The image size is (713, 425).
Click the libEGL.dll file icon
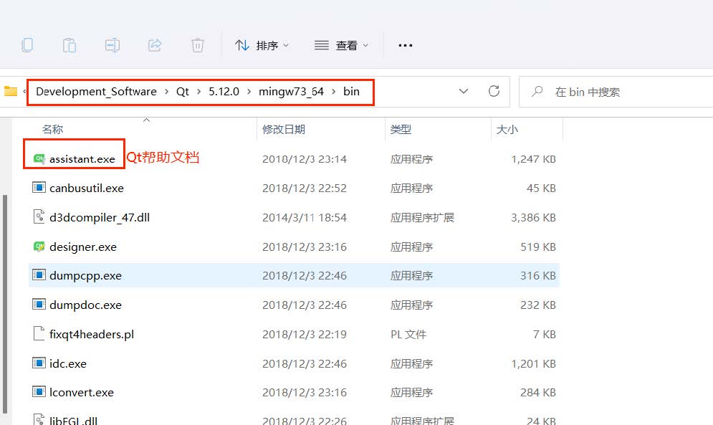coord(39,419)
